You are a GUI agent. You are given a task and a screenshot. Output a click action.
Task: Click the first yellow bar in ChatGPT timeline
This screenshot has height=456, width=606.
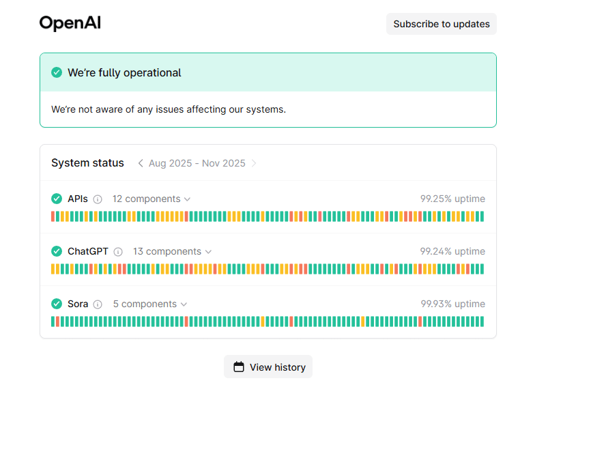click(x=53, y=269)
